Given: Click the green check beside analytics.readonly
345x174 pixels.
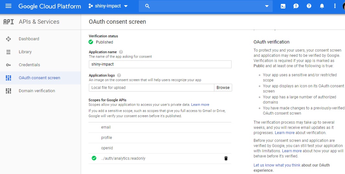Looking at the screenshot, I should coord(94,158).
